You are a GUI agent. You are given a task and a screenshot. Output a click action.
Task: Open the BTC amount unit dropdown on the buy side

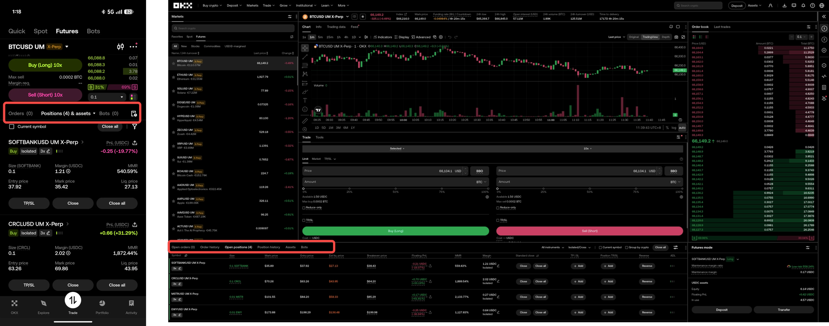pos(481,182)
